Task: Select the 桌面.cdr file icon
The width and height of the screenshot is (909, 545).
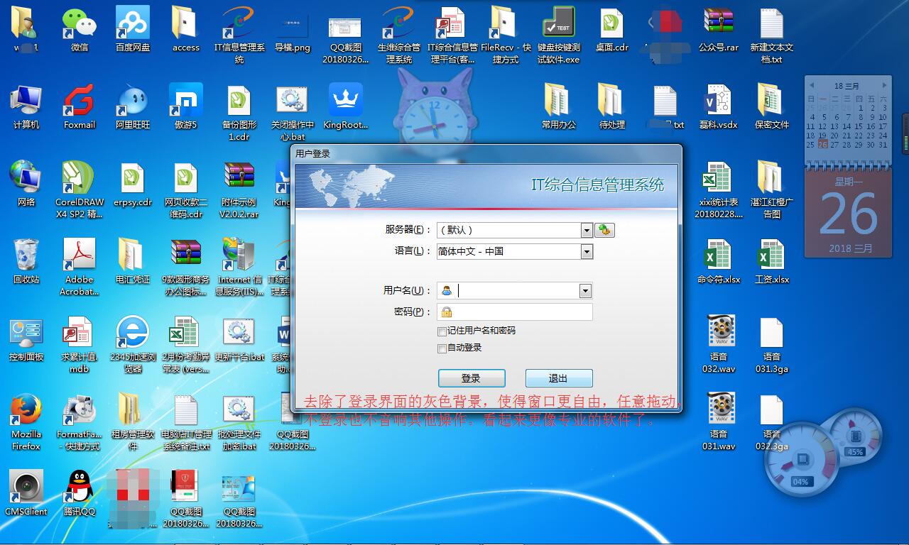Action: point(612,30)
